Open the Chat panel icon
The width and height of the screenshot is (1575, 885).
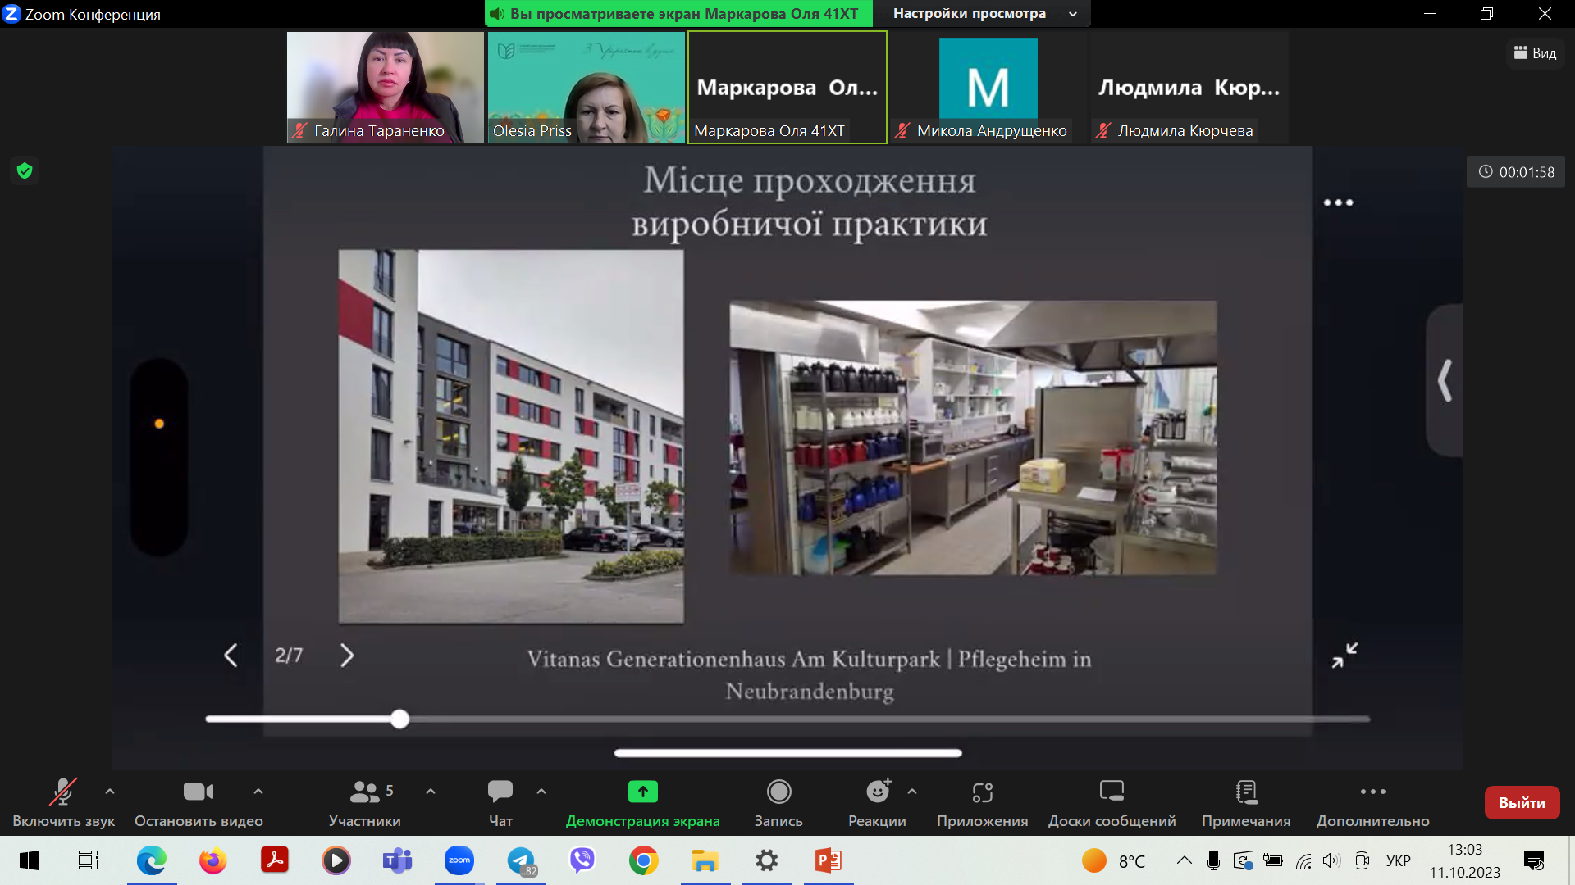(x=500, y=792)
